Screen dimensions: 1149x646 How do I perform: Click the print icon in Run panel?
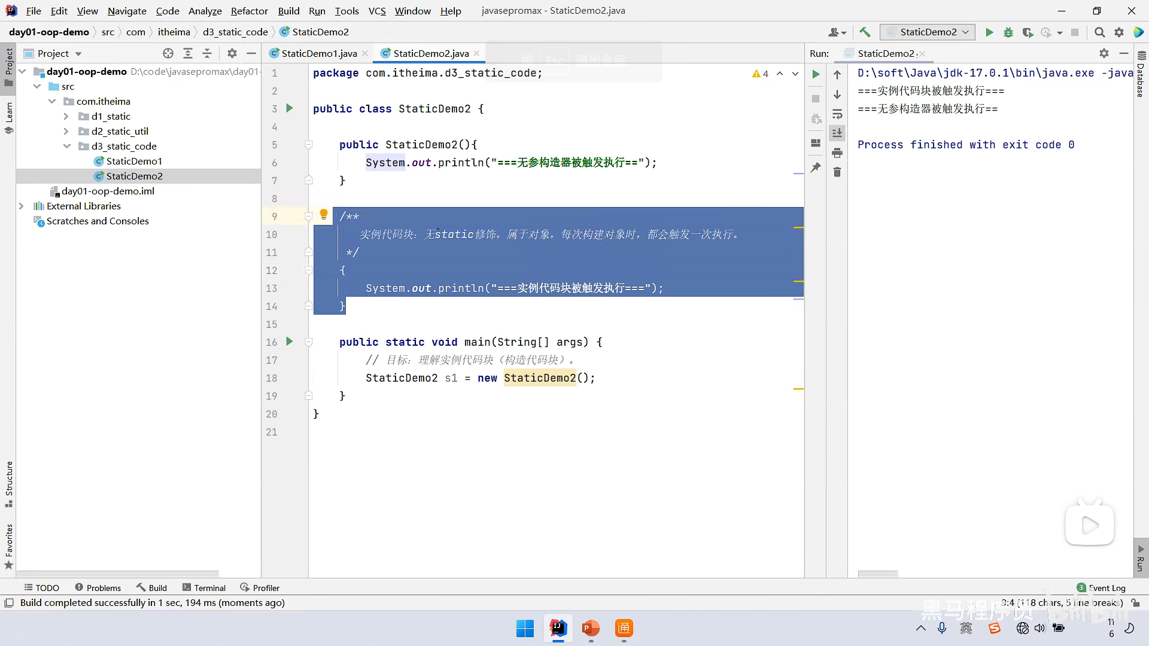pyautogui.click(x=837, y=153)
